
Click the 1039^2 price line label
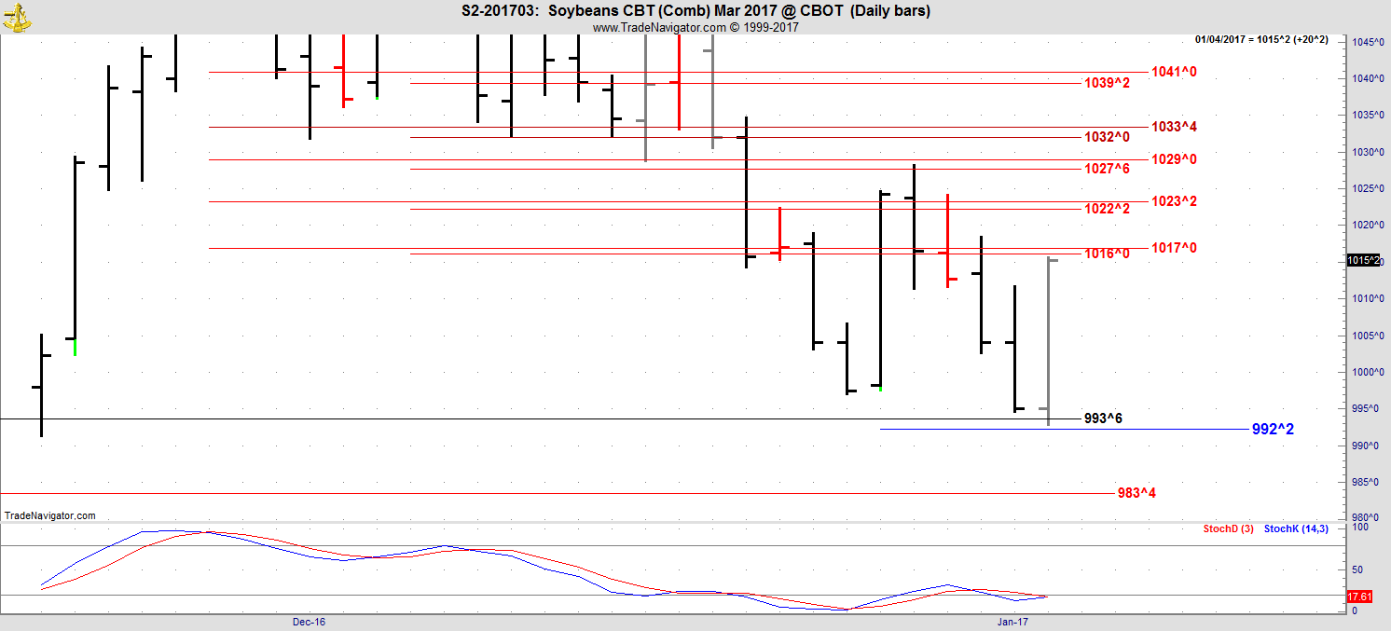1107,83
